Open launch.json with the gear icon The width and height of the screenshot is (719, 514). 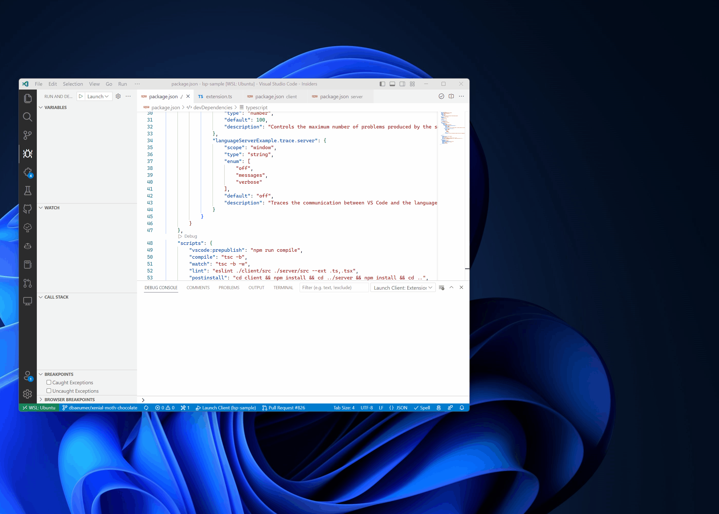point(118,96)
